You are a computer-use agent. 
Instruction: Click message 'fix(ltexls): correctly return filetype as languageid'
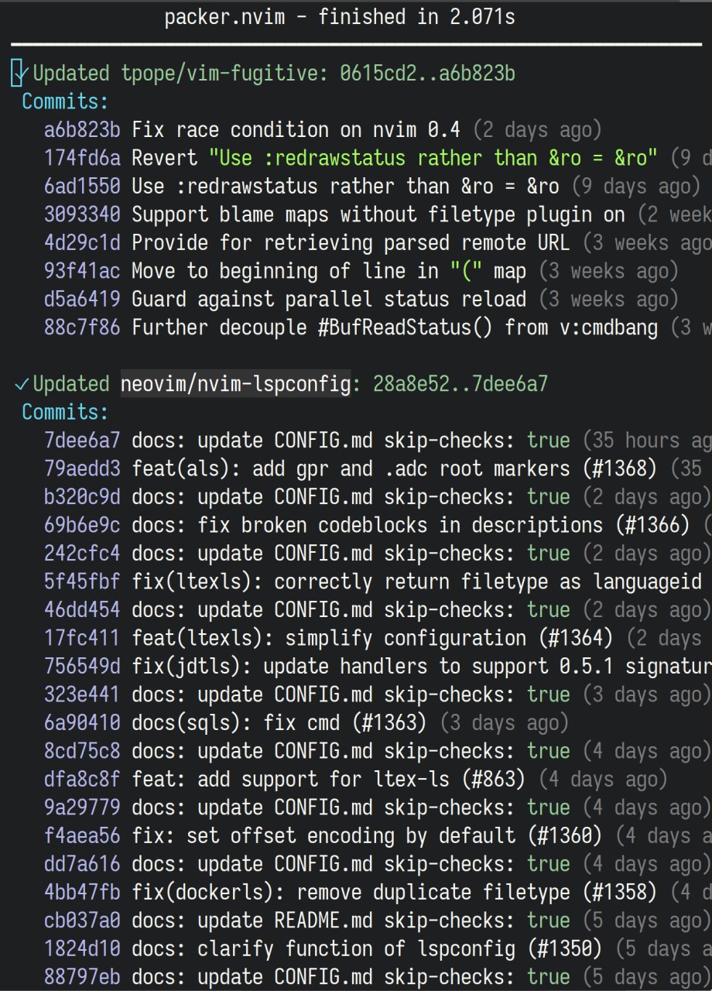(x=416, y=581)
